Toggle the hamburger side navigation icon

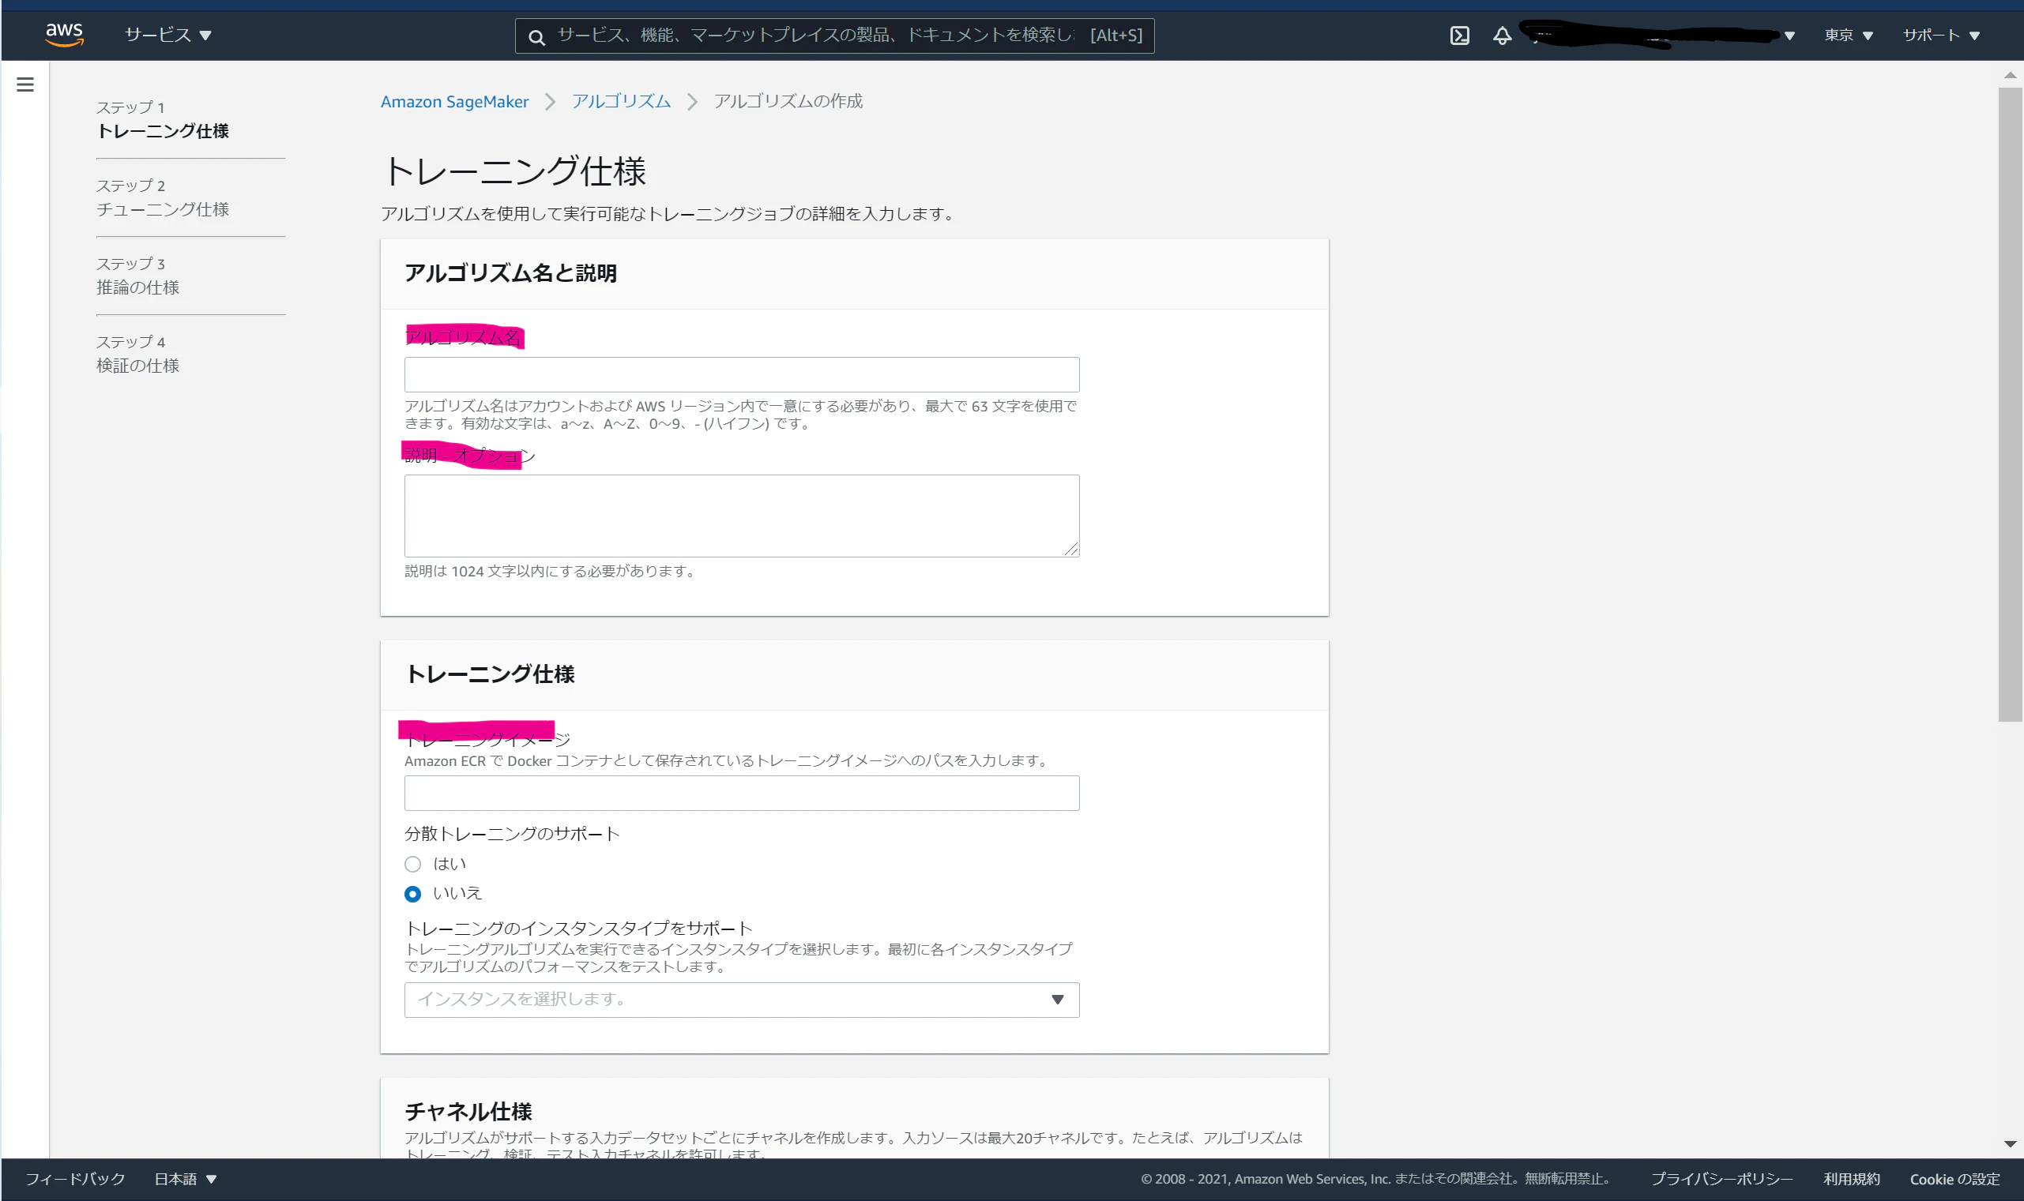click(x=25, y=84)
